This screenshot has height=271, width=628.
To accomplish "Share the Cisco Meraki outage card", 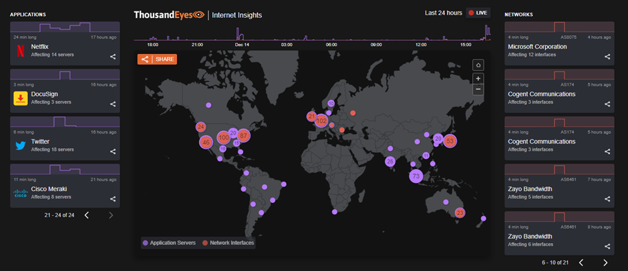I will click(x=113, y=199).
